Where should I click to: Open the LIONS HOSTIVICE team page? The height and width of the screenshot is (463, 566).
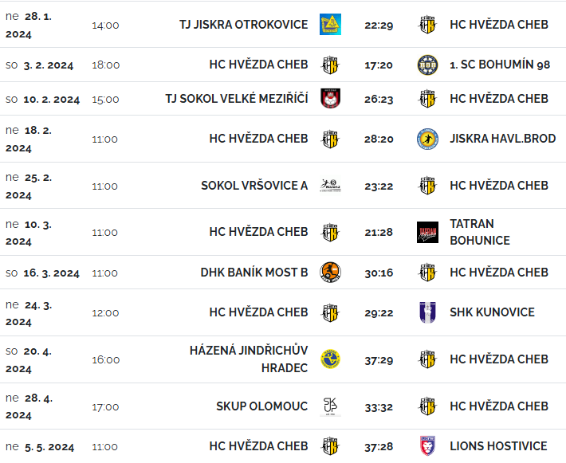(498, 446)
